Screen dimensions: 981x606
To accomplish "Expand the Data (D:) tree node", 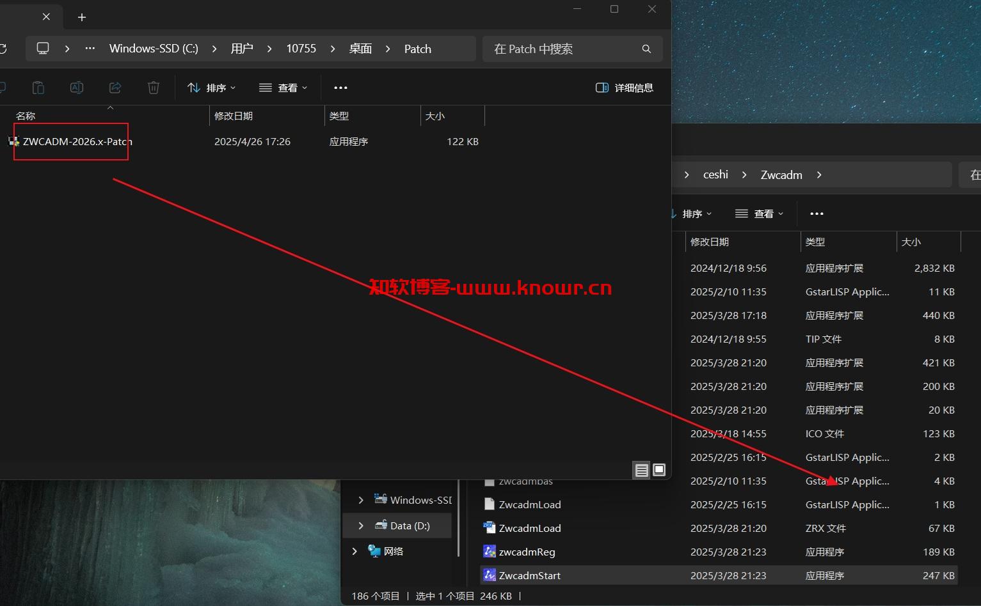I will tap(361, 525).
